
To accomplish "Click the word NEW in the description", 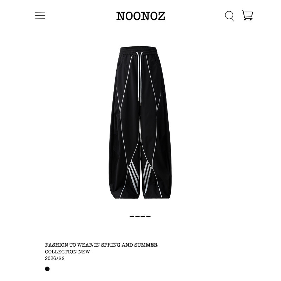I will 84,251.
